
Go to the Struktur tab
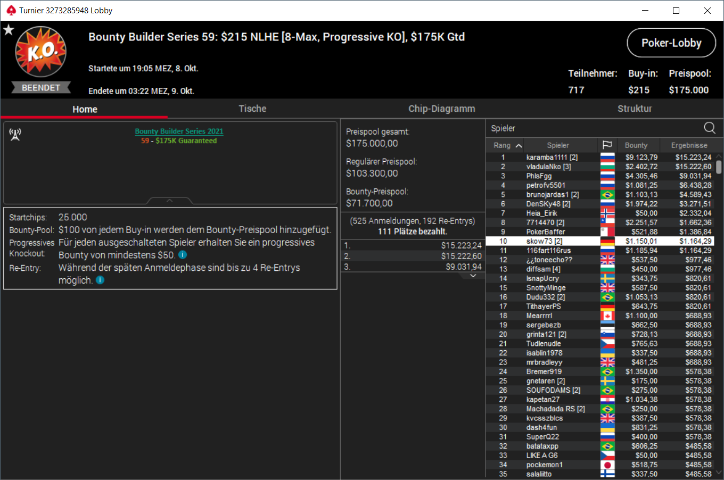pos(635,109)
